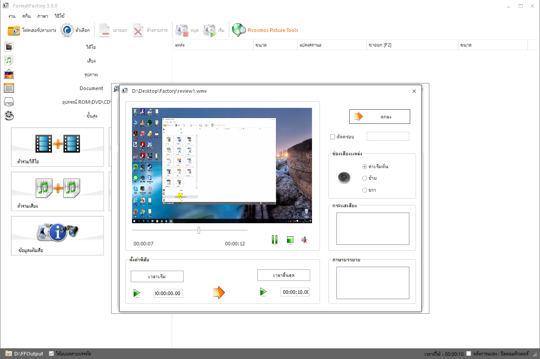The width and height of the screenshot is (540, 359).
Task: Click the 00:00:07 current time label
Action: (x=144, y=244)
